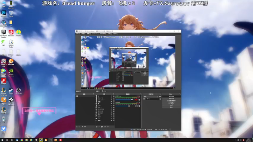Click Start Recording button in Controls

pyautogui.click(x=171, y=99)
